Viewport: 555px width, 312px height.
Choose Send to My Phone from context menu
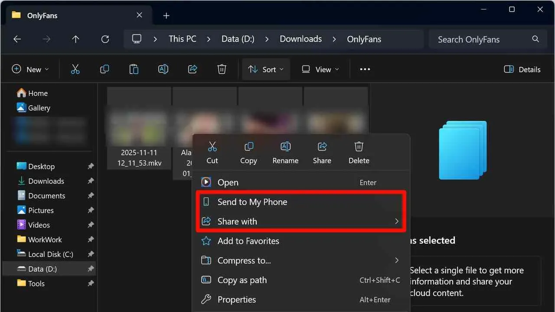coord(252,201)
